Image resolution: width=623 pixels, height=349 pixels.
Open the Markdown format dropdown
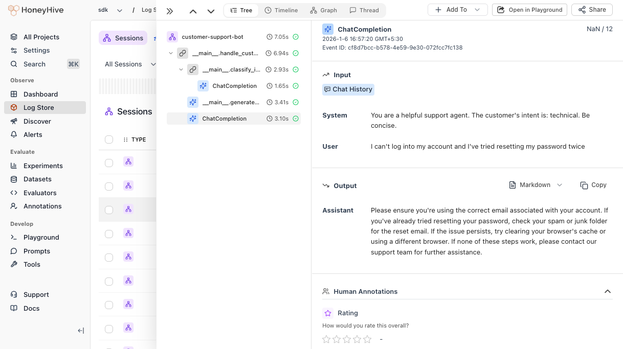pyautogui.click(x=536, y=185)
